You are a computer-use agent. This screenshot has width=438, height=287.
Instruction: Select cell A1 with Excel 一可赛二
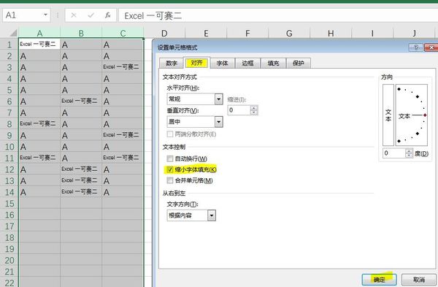pyautogui.click(x=39, y=44)
